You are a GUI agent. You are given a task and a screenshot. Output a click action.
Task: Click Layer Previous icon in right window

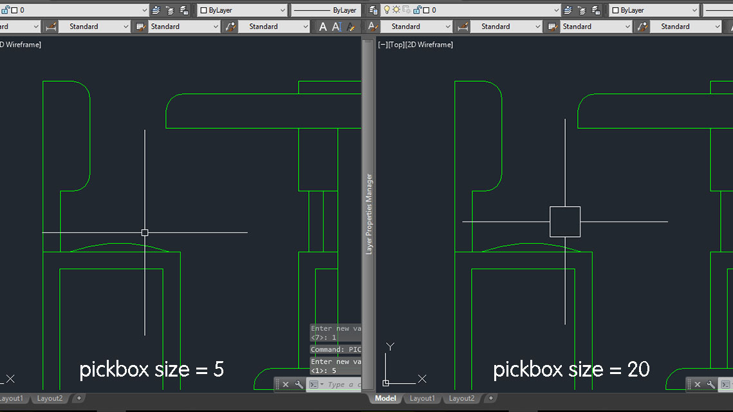coord(582,10)
